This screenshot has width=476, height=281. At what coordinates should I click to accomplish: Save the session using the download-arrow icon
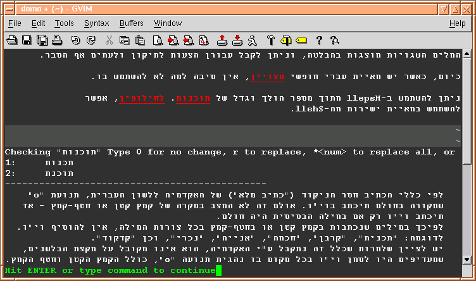(x=237, y=40)
